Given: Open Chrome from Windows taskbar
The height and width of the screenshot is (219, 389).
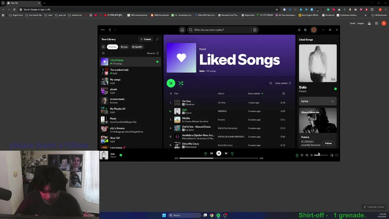Looking at the screenshot, I should [x=212, y=215].
